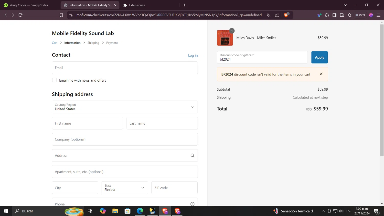This screenshot has width=384, height=216.
Task: Open the Brave Wallet icon
Action: [342, 15]
